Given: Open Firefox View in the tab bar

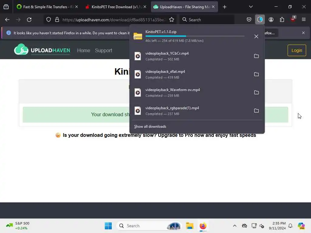Looking at the screenshot, I should coord(6,7).
